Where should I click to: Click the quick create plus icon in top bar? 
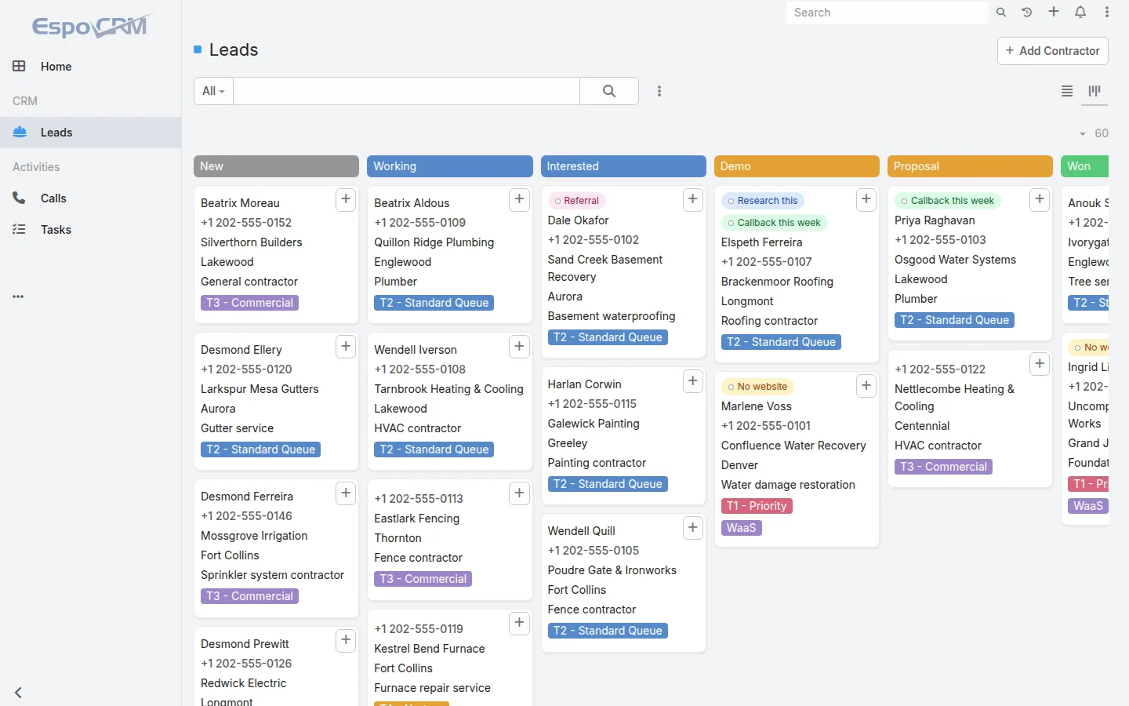click(1054, 12)
